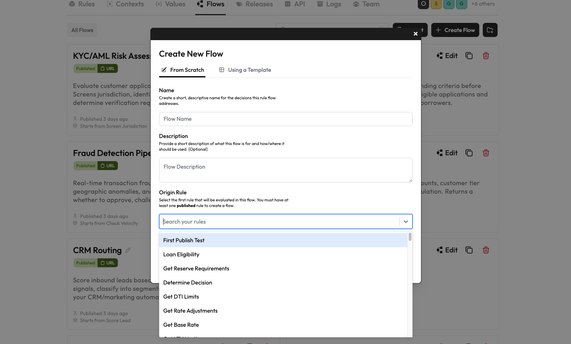The height and width of the screenshot is (344, 571).
Task: Open the Search your rules combobox
Action: [x=279, y=221]
